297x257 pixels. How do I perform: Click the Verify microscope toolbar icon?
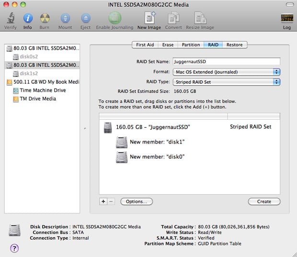click(x=11, y=18)
